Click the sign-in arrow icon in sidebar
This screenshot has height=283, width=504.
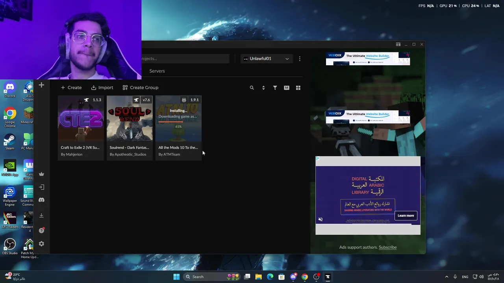[41, 187]
